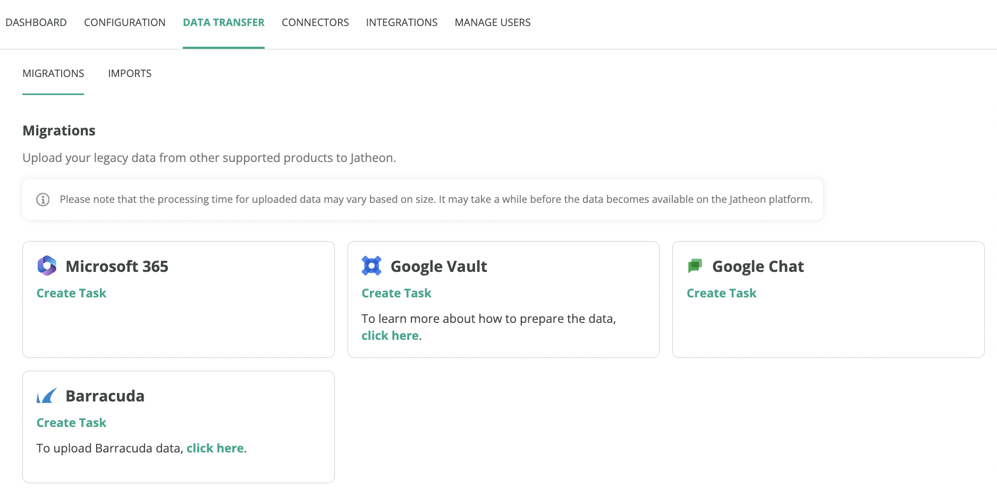Click the 'Upload your legacy data' description text
Viewport: 997px width, 496px height.
click(209, 158)
